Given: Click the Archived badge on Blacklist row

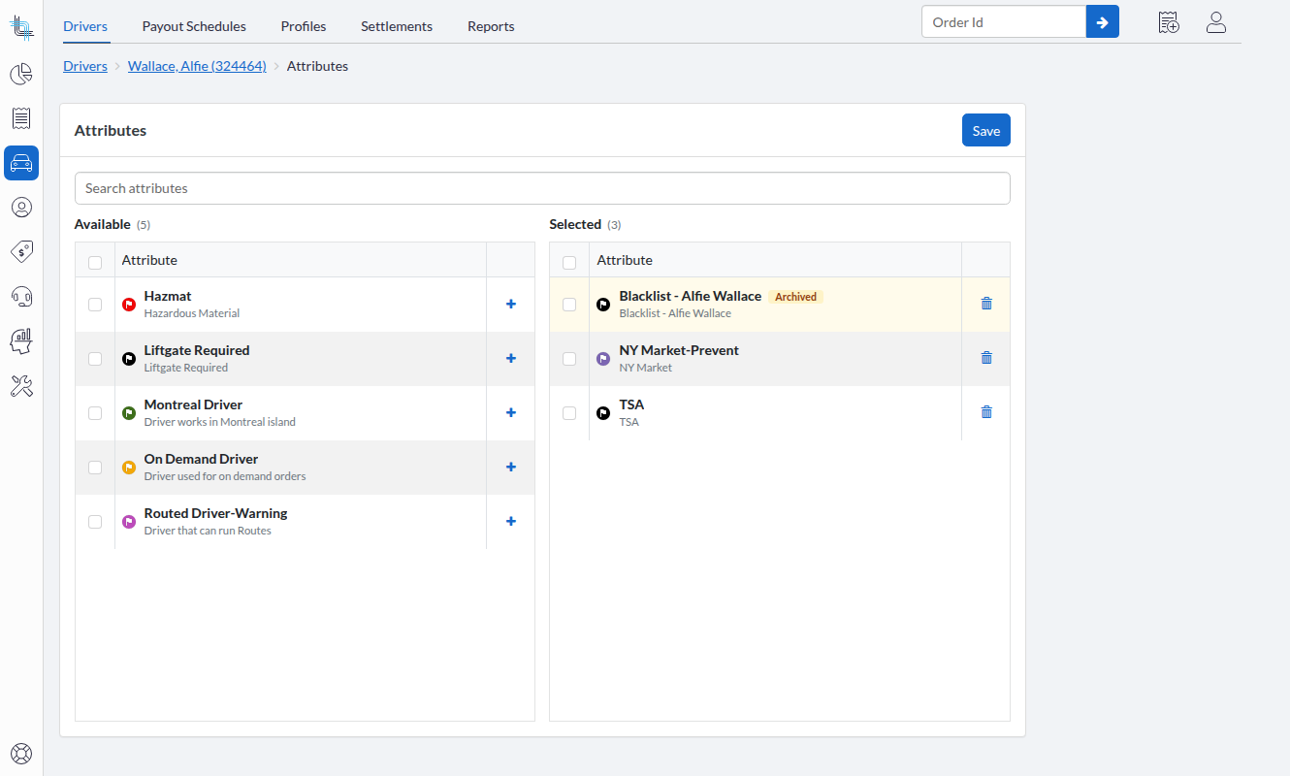Looking at the screenshot, I should tap(795, 297).
